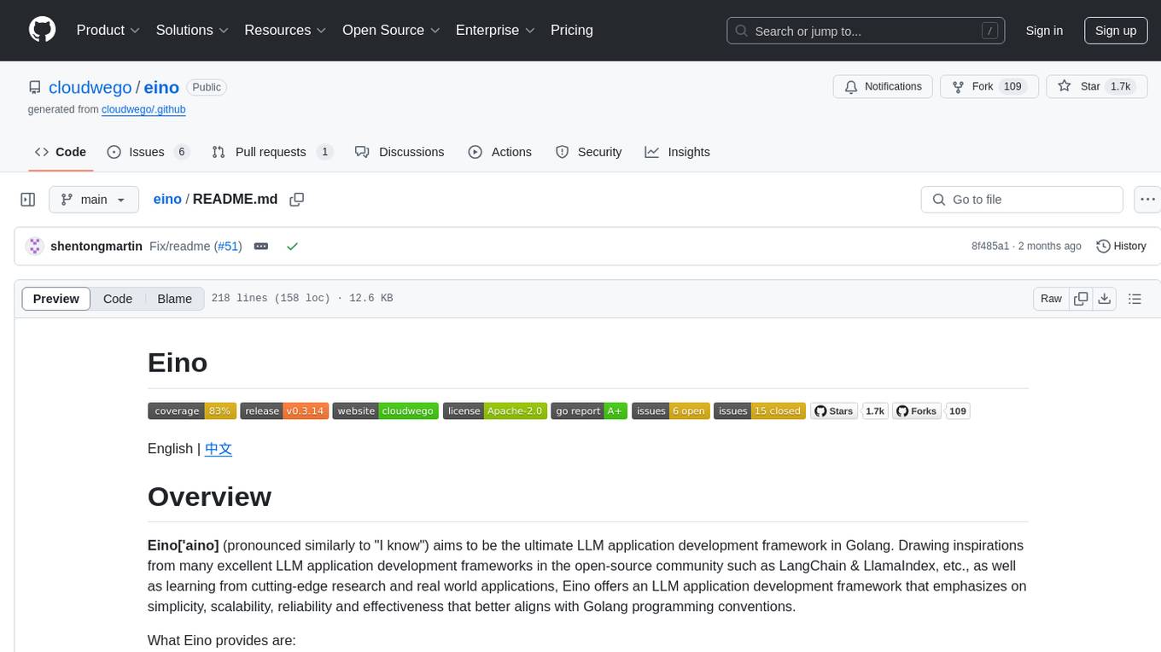Switch to Blame view

(x=174, y=299)
